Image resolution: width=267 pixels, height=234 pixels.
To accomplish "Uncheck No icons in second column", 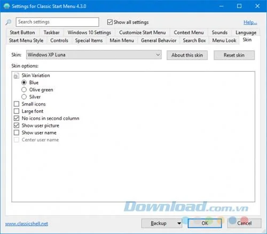I will point(17,118).
